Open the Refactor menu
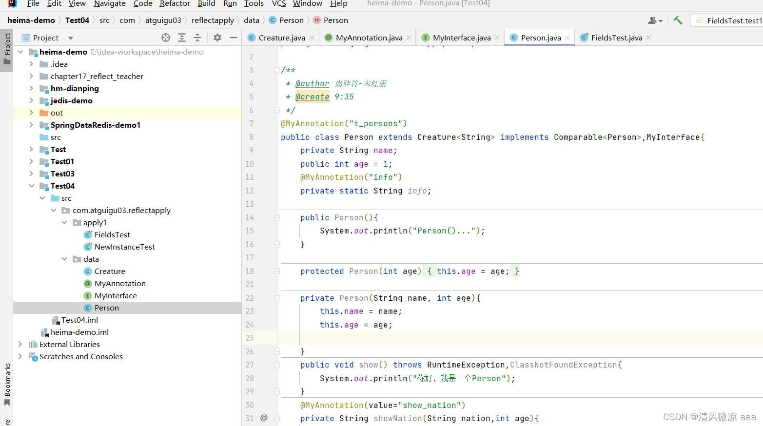763x426 pixels. point(175,3)
